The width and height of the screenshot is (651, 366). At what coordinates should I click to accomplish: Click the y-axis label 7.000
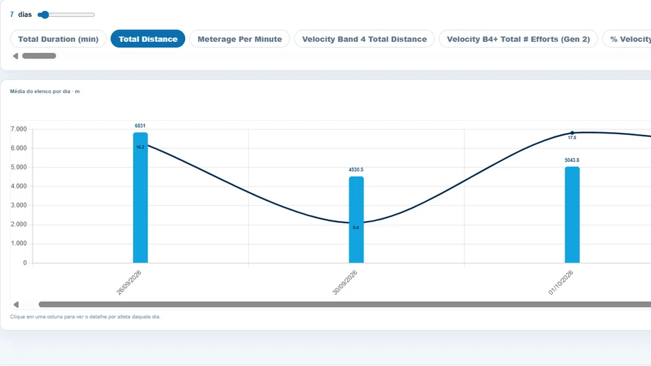click(19, 129)
